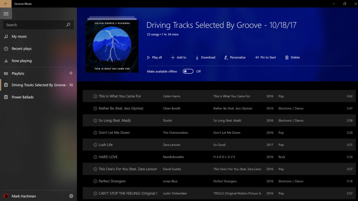Open the search magnifier
This screenshot has height=201, width=358.
pyautogui.click(x=68, y=25)
